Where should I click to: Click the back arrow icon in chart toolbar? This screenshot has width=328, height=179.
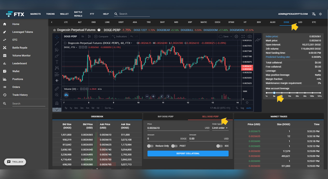click(57, 80)
